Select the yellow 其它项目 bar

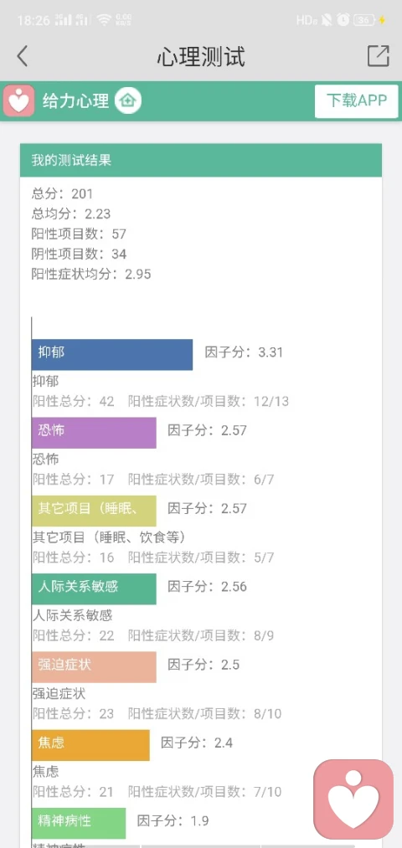click(94, 511)
